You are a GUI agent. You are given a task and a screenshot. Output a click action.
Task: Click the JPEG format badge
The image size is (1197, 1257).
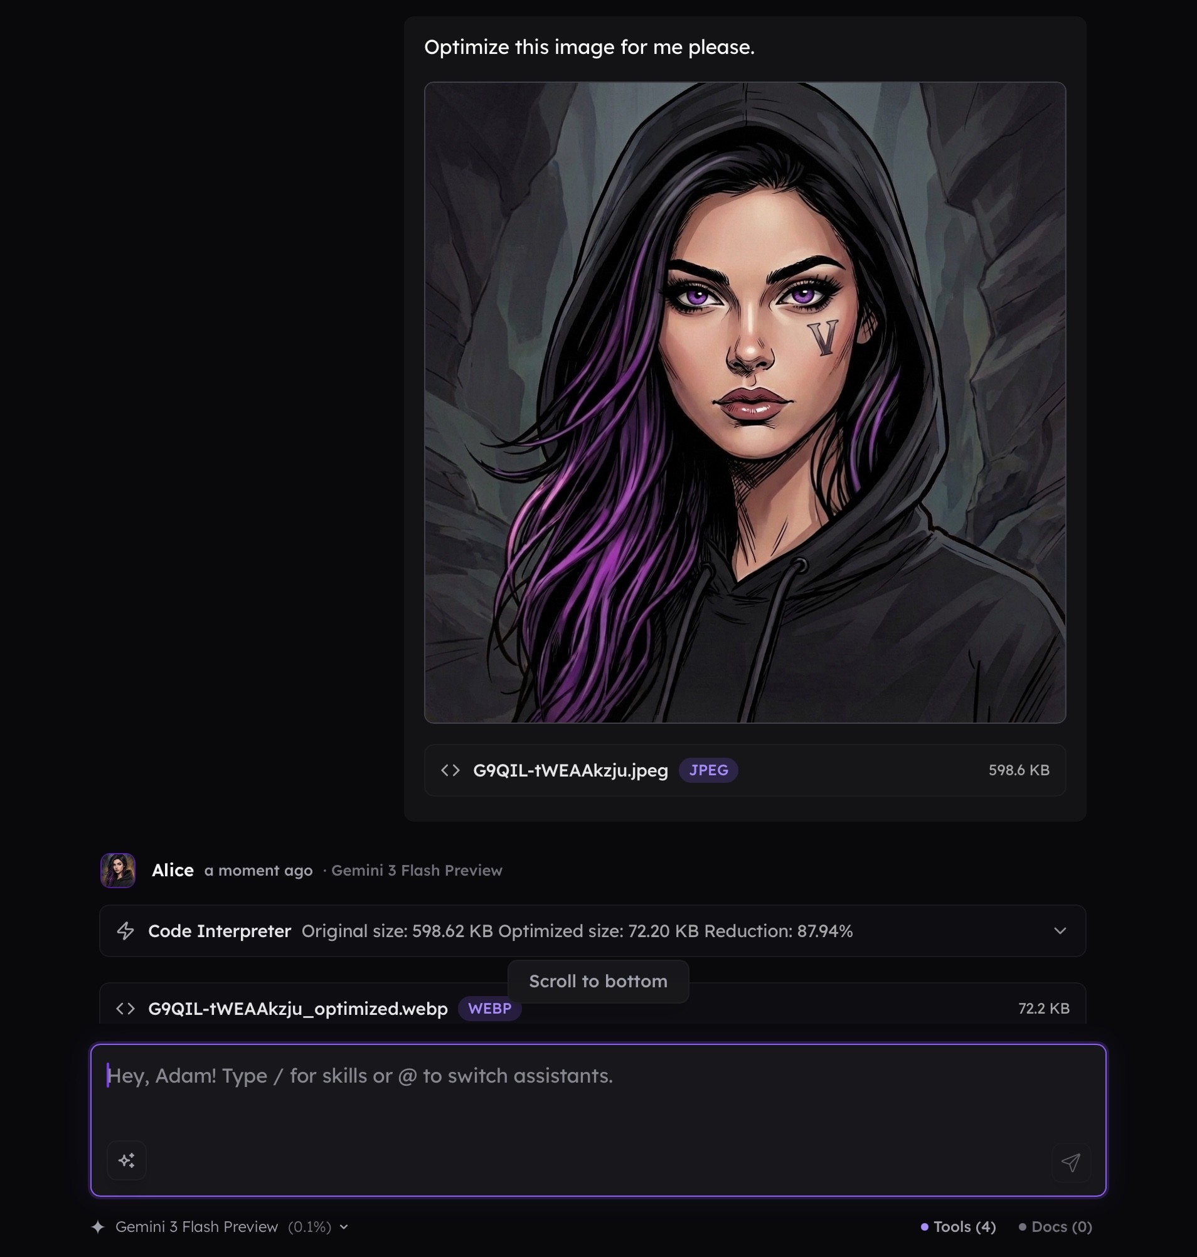coord(708,770)
